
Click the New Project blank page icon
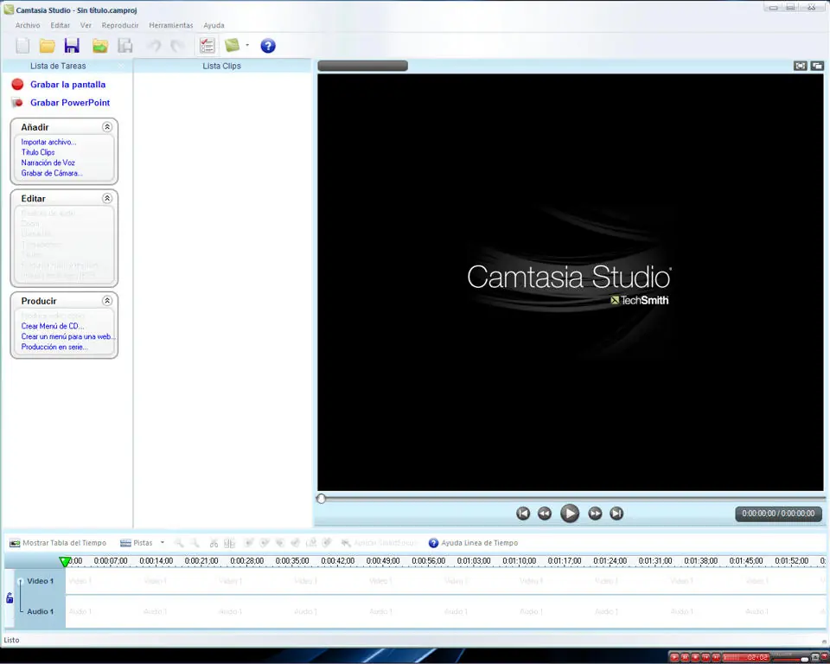pyautogui.click(x=22, y=46)
